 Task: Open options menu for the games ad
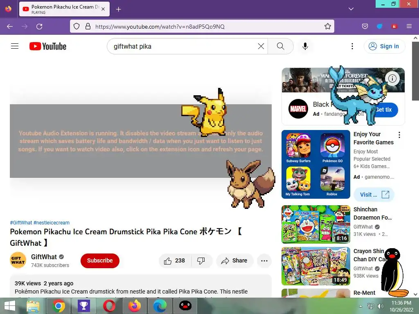(399, 135)
